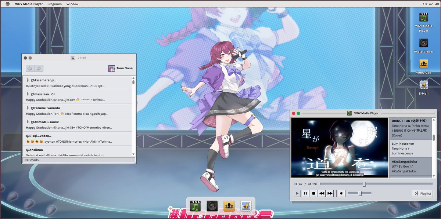Click the video seek bar handle

coord(364,184)
